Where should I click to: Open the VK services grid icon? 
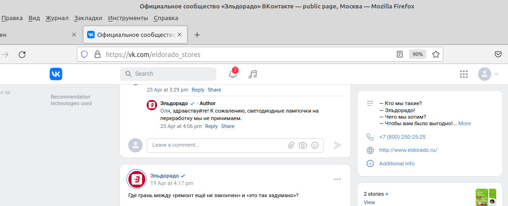464,74
